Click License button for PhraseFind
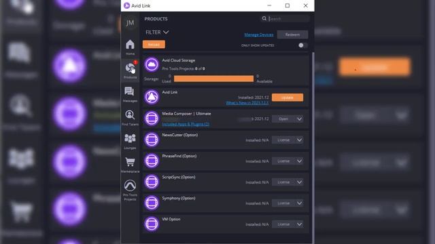 pyautogui.click(x=283, y=161)
